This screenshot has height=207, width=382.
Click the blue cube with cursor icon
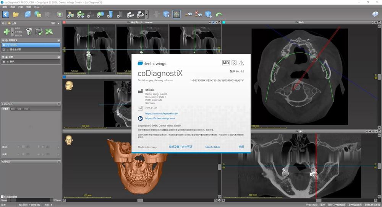click(x=167, y=15)
